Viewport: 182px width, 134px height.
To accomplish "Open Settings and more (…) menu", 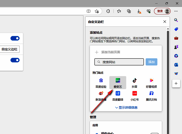I will [x=176, y=11].
